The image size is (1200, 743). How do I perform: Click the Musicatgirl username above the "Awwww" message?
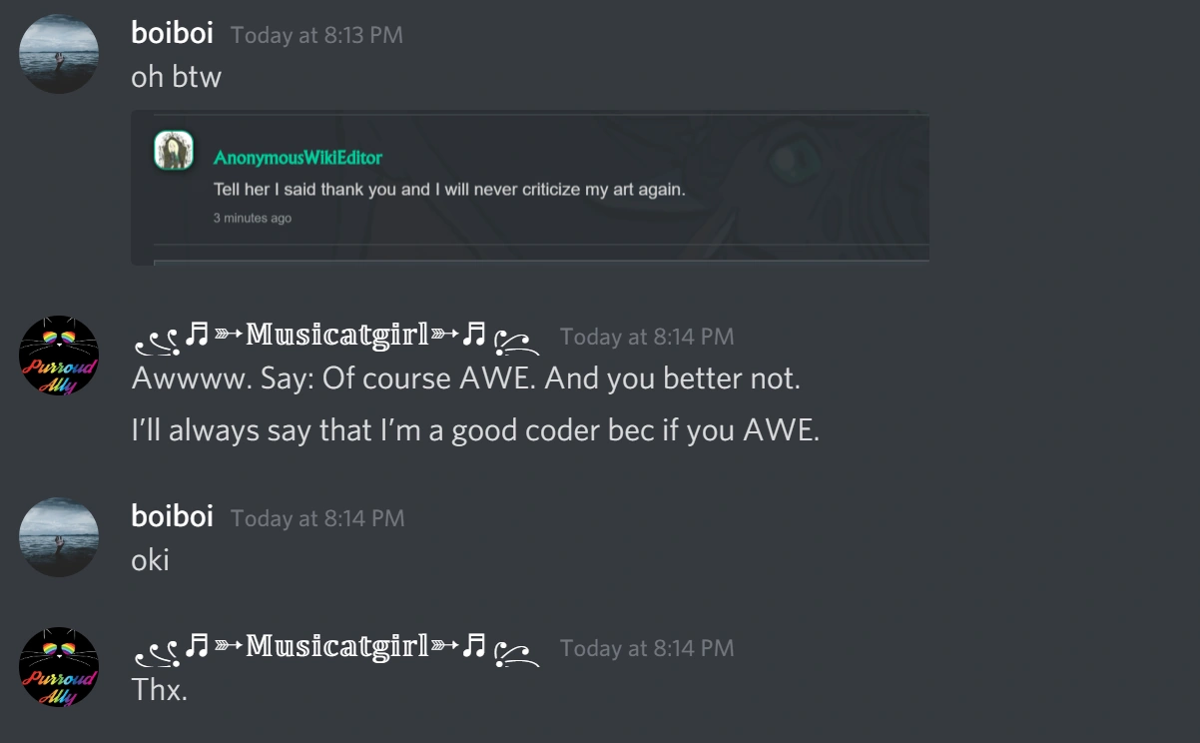click(x=336, y=338)
